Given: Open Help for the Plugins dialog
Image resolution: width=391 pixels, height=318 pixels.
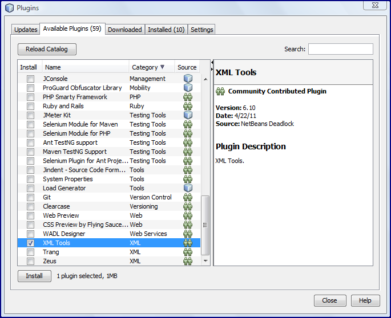Looking at the screenshot, I should [x=365, y=300].
